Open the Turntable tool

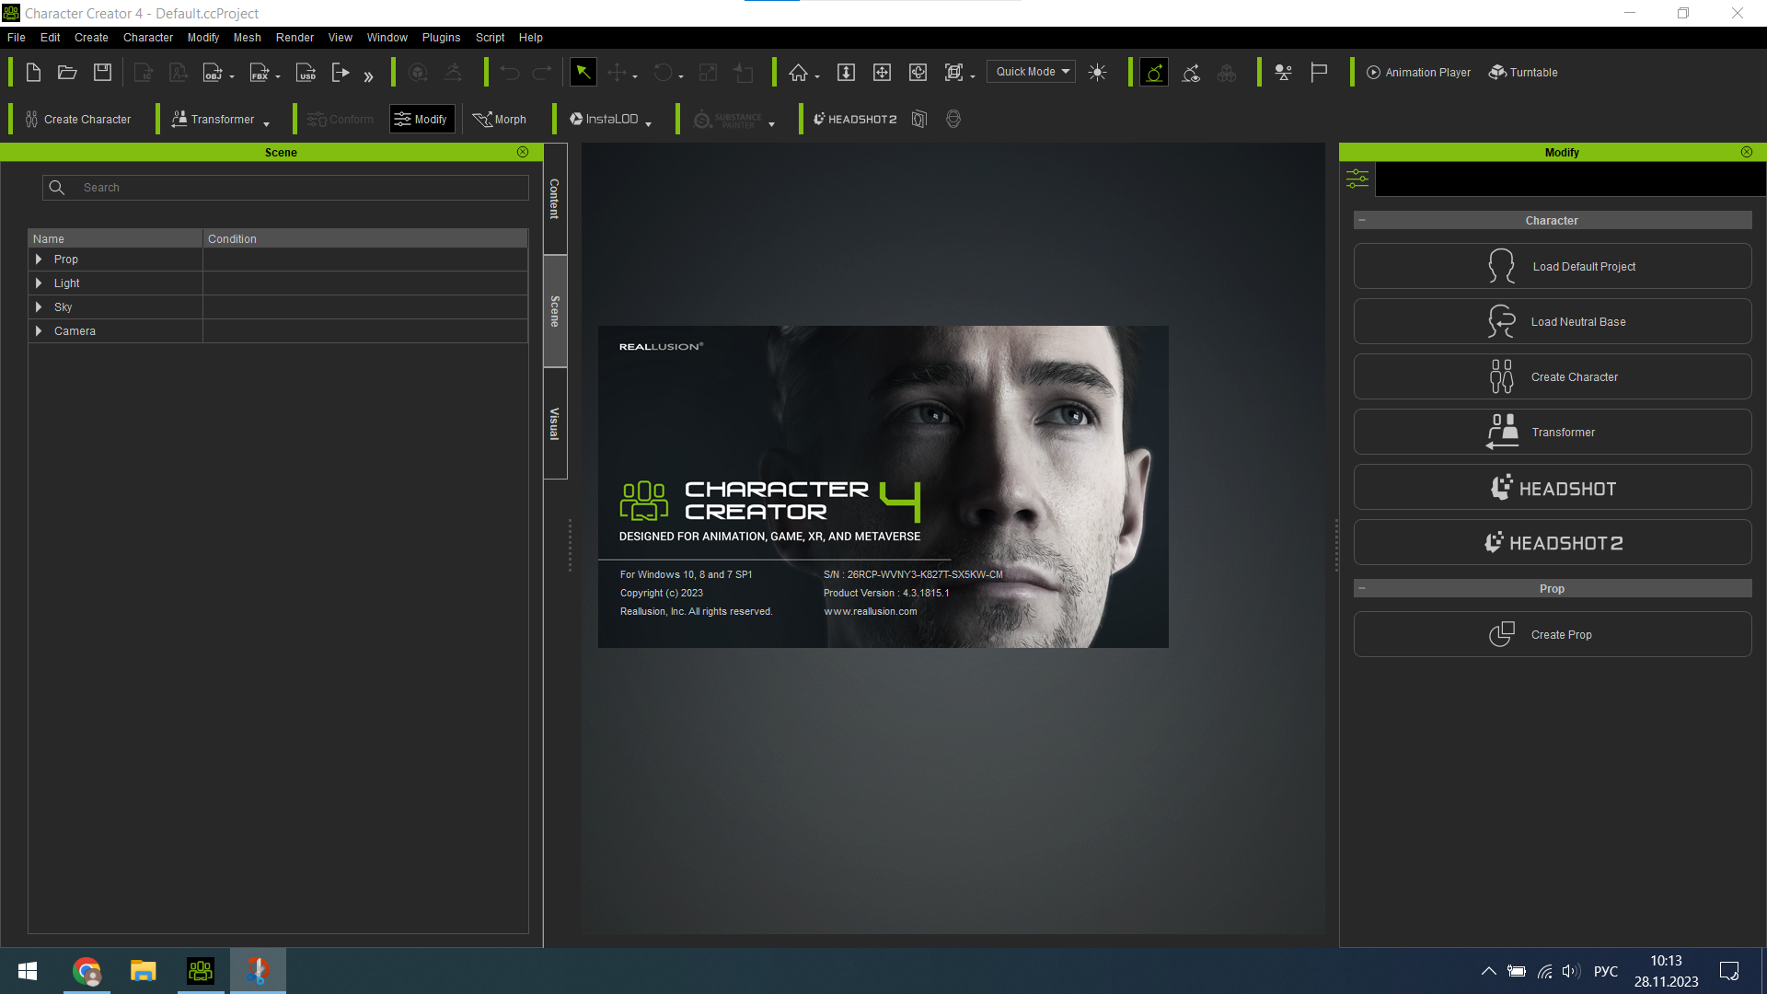click(1523, 73)
